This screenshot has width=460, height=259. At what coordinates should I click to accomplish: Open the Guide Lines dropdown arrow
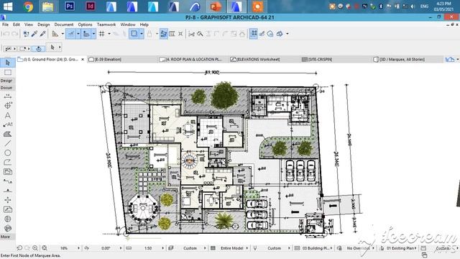[x=78, y=34]
